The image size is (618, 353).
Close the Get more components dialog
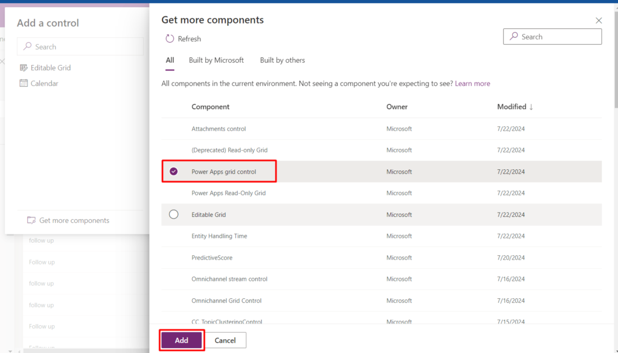599,20
